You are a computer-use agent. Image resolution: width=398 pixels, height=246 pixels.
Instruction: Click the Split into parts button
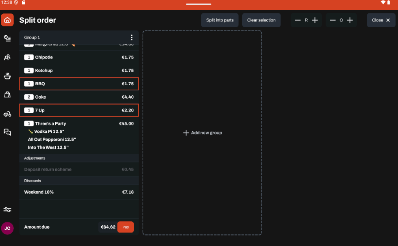point(220,20)
